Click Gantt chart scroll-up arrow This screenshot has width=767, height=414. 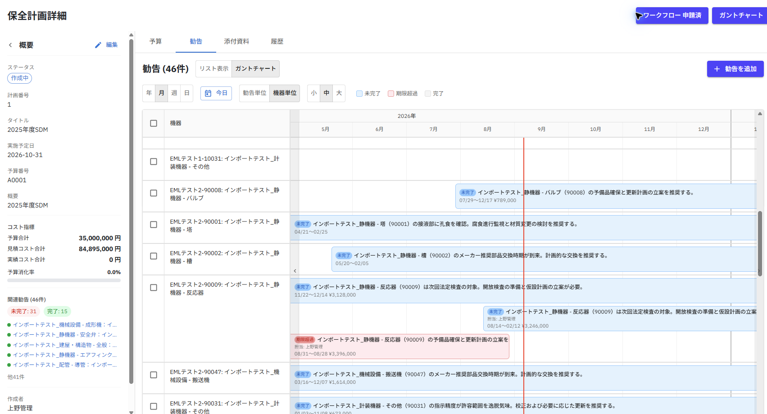760,114
